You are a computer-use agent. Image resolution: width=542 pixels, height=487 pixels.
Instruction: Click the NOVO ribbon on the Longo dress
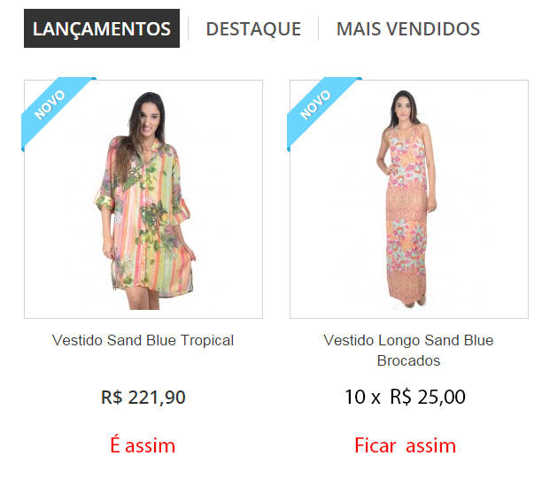point(315,104)
